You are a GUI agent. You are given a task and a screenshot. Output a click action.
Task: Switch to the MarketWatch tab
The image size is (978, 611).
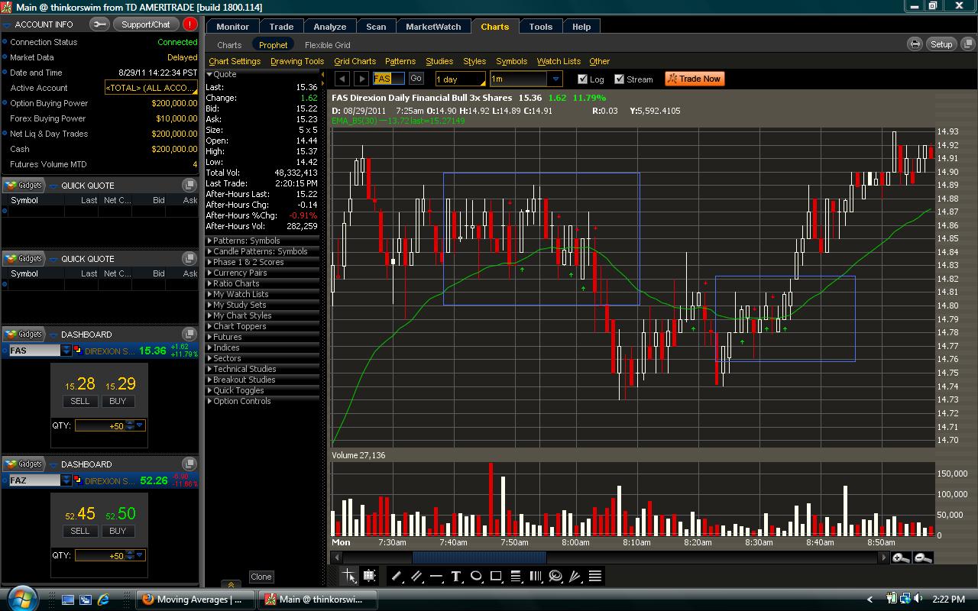click(x=433, y=27)
